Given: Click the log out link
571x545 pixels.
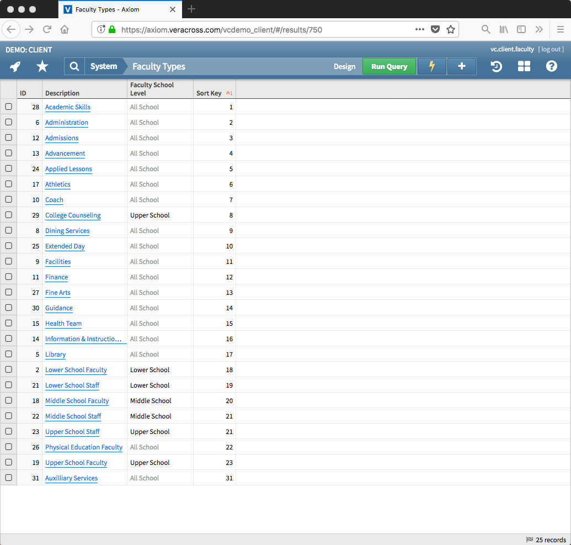Looking at the screenshot, I should [x=551, y=49].
